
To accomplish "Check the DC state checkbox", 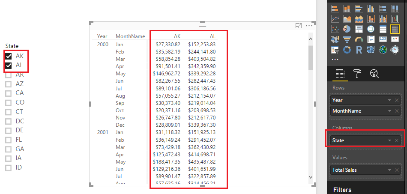I will pyautogui.click(x=9, y=121).
